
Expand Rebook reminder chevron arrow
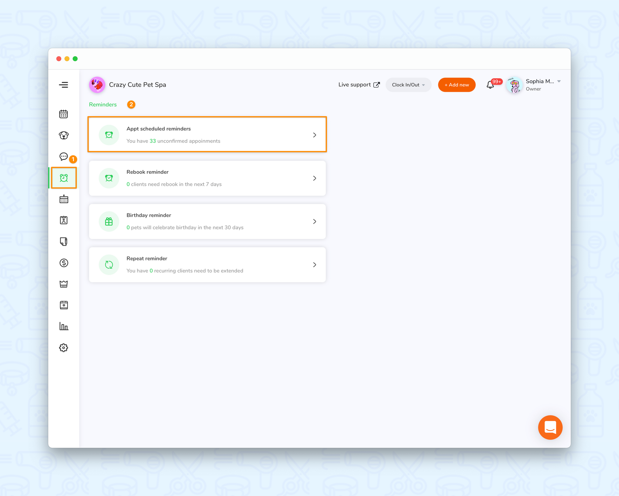pyautogui.click(x=314, y=178)
